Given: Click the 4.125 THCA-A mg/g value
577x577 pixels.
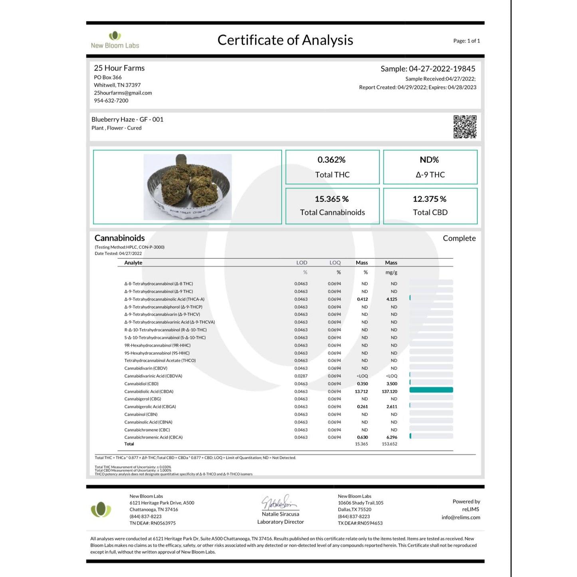Looking at the screenshot, I should 392,299.
